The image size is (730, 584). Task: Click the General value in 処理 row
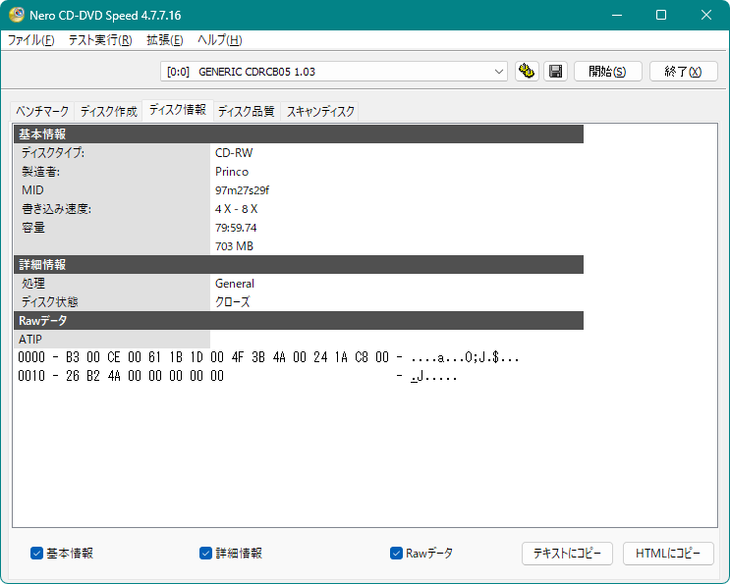click(235, 283)
